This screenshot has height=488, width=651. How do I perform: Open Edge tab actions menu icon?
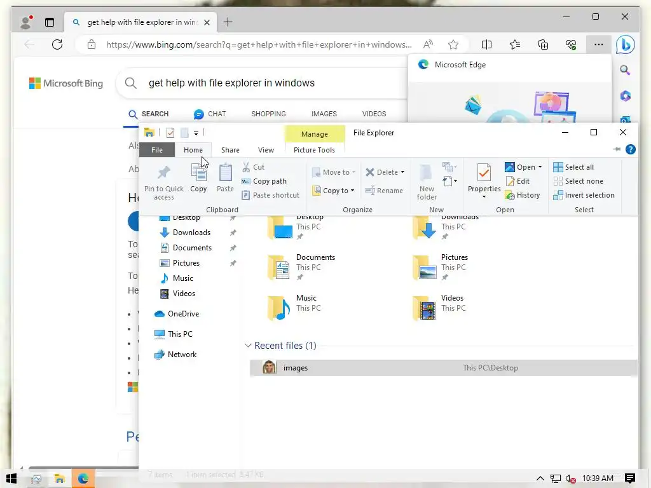[x=50, y=22]
